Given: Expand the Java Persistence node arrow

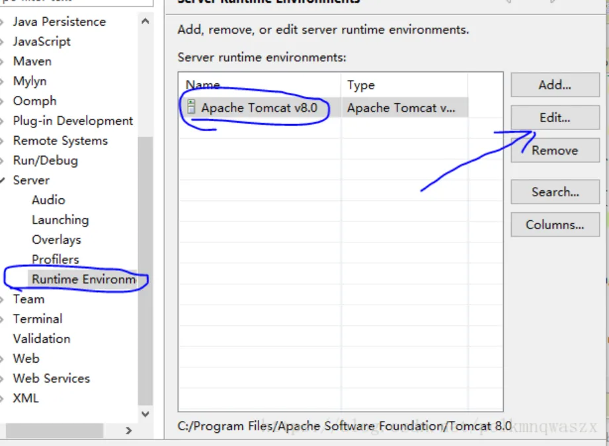Looking at the screenshot, I should coord(2,22).
